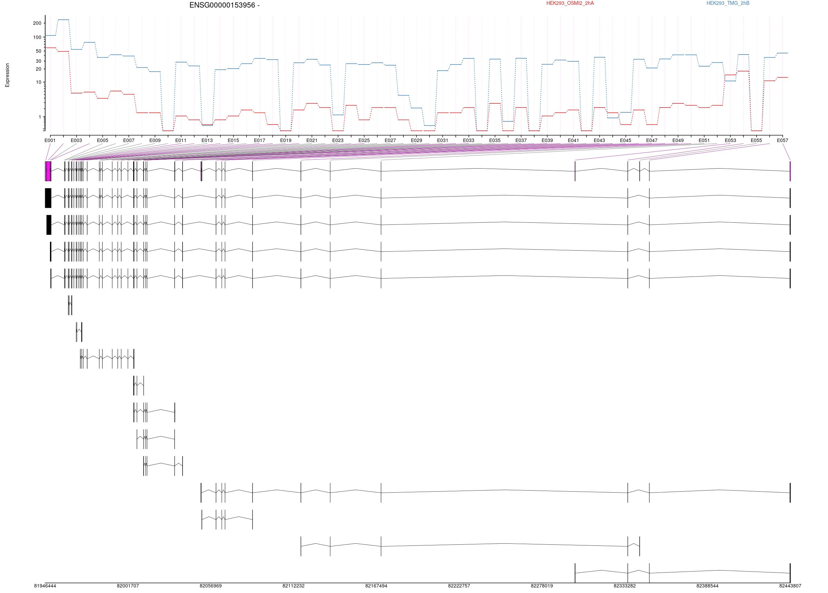Click y-axis tick value 100
828x593 pixels.
click(37, 38)
